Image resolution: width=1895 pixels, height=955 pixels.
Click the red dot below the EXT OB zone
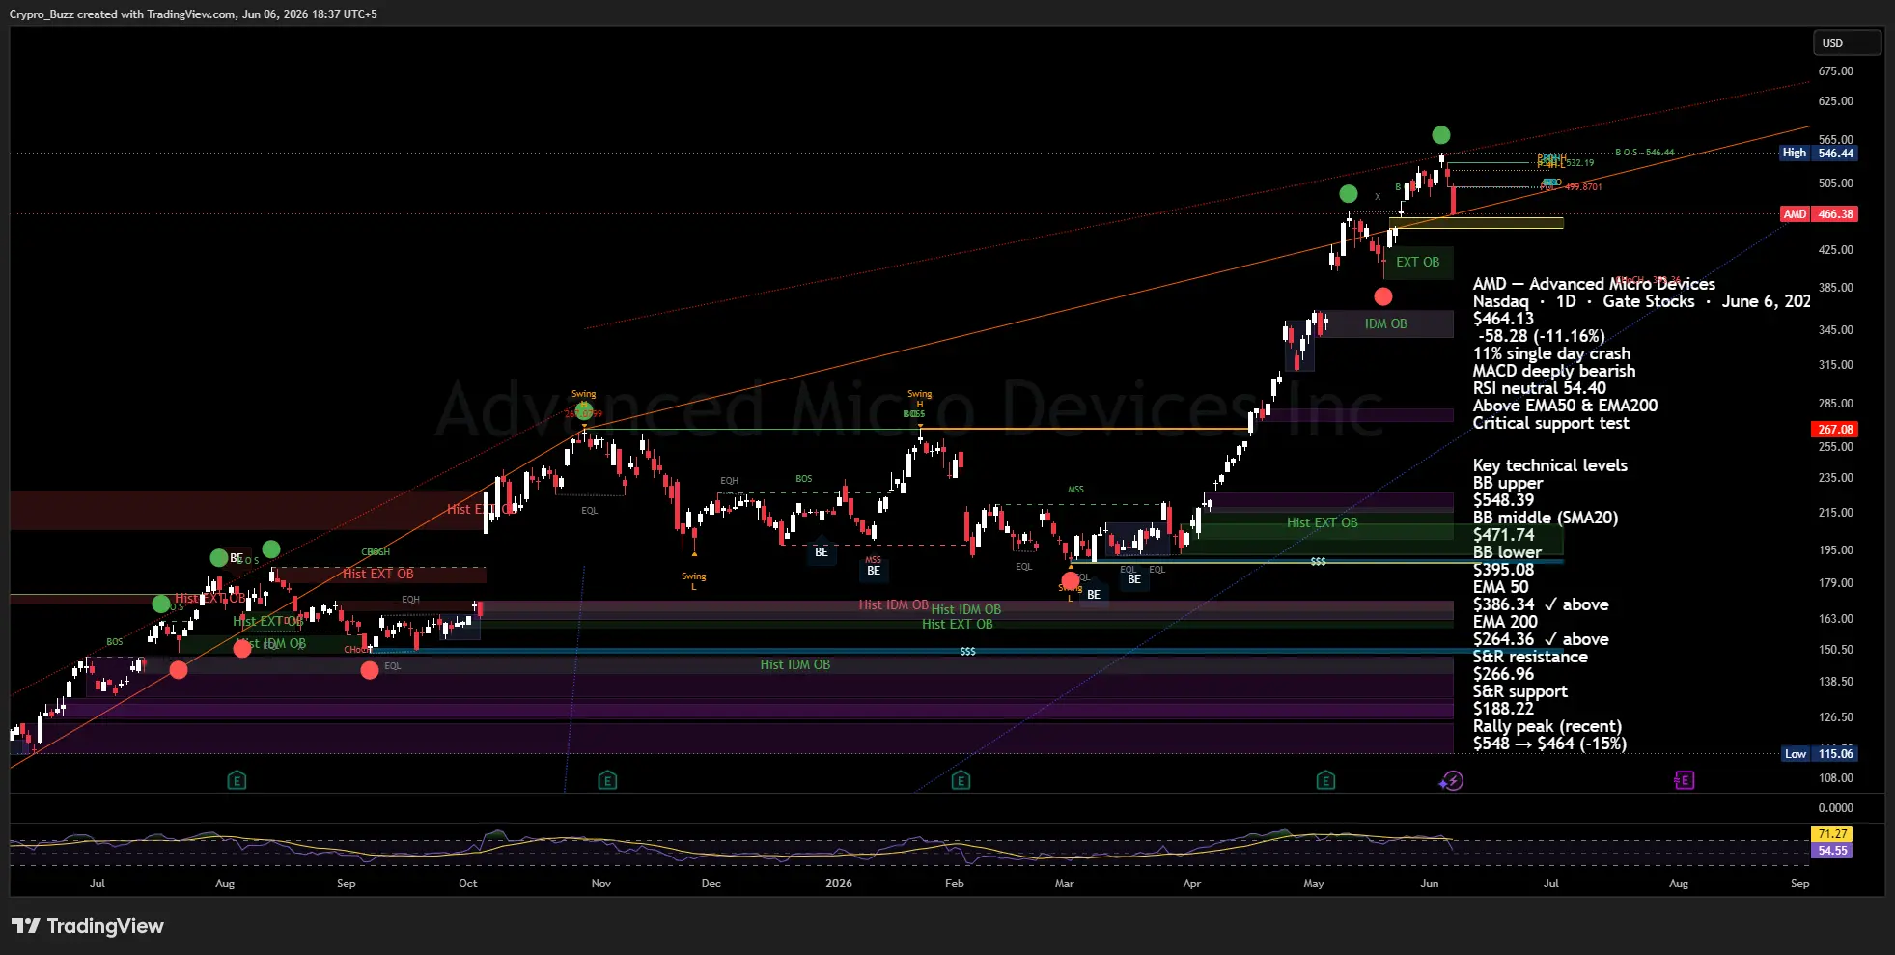[1383, 296]
